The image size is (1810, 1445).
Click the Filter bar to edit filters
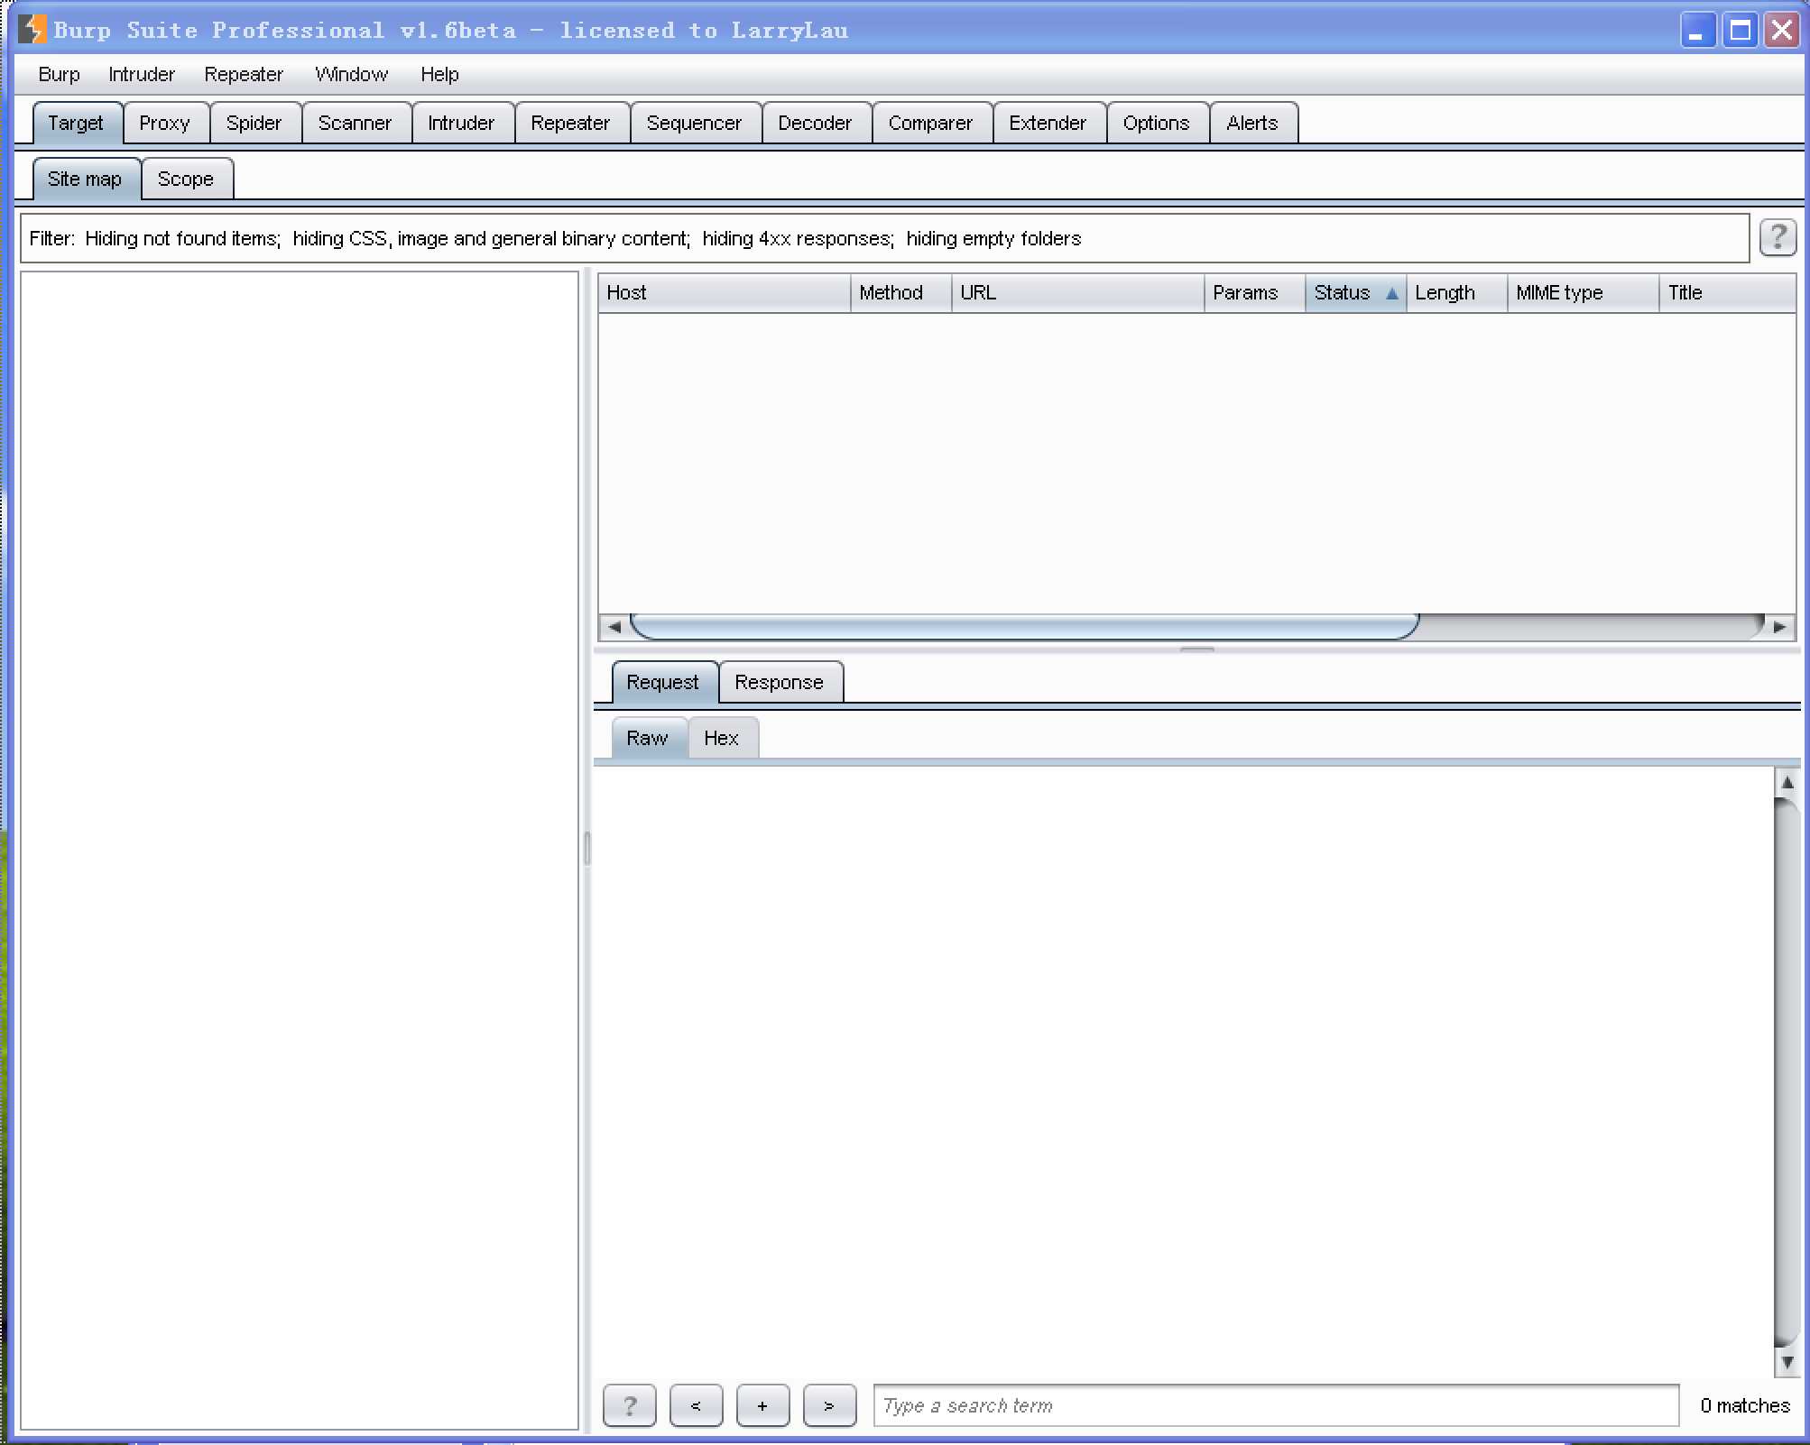884,238
